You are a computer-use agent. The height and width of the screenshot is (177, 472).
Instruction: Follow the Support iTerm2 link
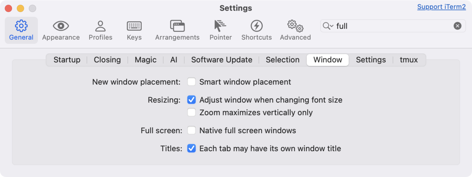point(442,7)
